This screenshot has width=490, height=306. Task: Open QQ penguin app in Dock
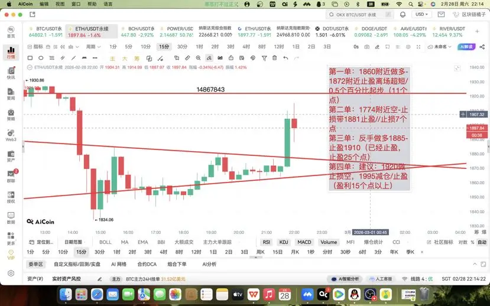click(354, 294)
